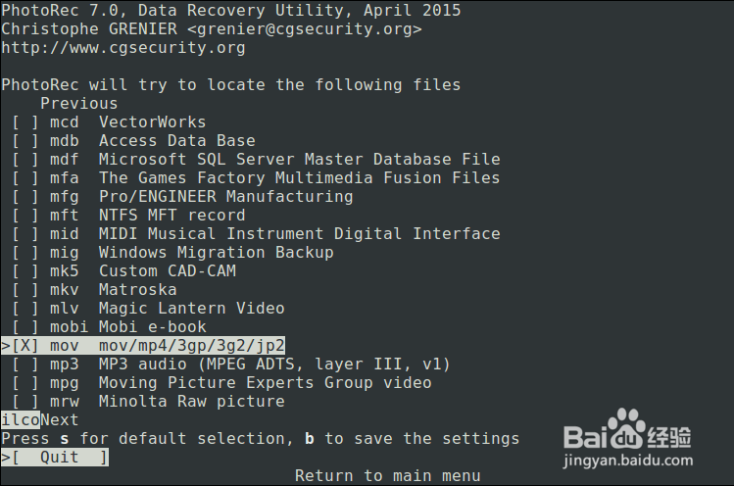This screenshot has height=486, width=734.
Task: Enable mdf Microsoft SQL Server file type
Action: point(25,160)
